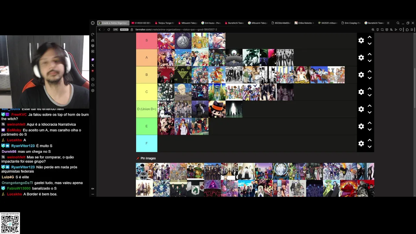Click the 'D (Union D+)' tier label
This screenshot has width=416, height=234.
[x=147, y=109]
